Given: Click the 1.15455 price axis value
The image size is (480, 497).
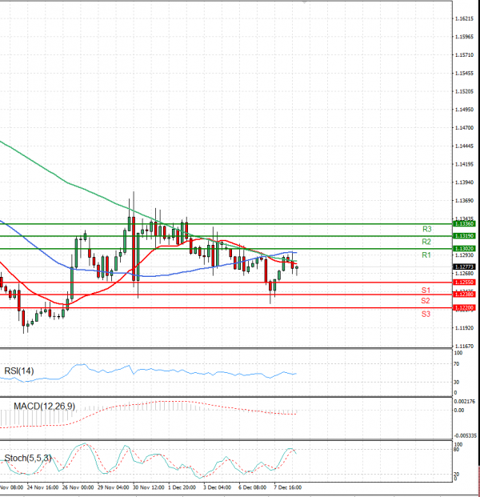Looking at the screenshot, I should pyautogui.click(x=464, y=73).
